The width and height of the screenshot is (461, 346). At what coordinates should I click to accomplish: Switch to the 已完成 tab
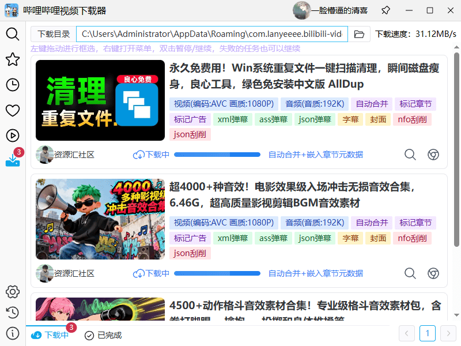pos(103,335)
